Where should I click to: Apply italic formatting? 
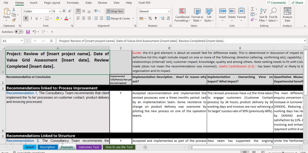[31, 18]
